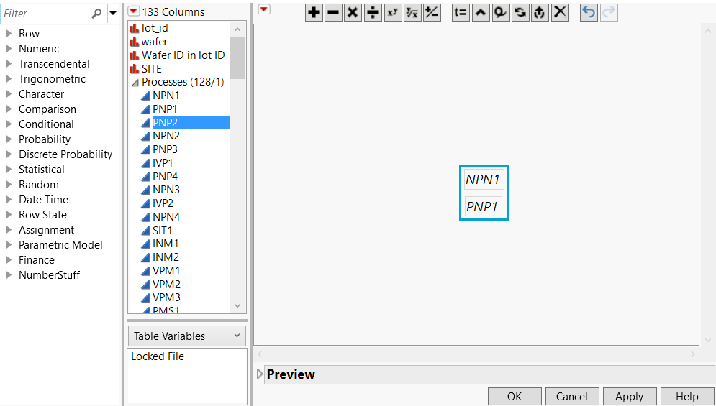Screen dimensions: 716x406
Task: Click the Divide operator button
Action: [x=373, y=12]
